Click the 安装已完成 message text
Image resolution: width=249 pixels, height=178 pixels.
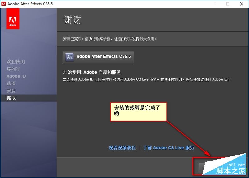(x=110, y=39)
